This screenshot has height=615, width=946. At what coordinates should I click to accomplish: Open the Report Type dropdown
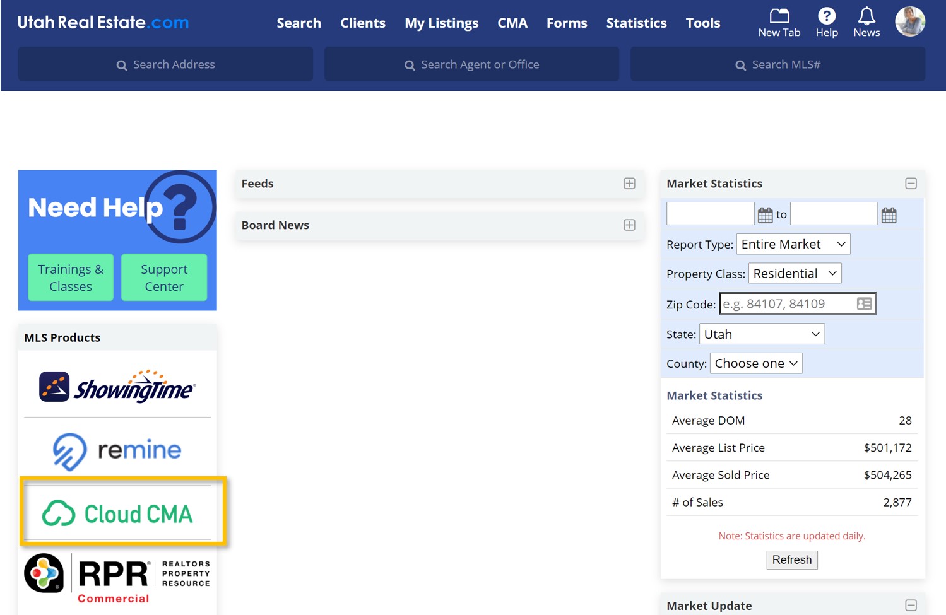coord(793,244)
